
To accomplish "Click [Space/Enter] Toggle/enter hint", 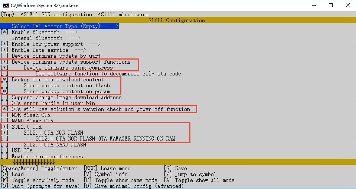I will point(39,168).
